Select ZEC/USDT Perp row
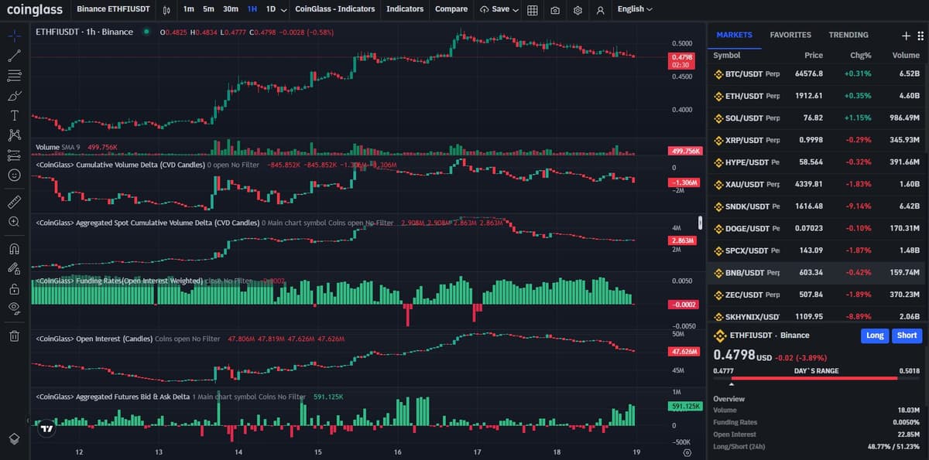929x460 pixels. tap(818, 295)
